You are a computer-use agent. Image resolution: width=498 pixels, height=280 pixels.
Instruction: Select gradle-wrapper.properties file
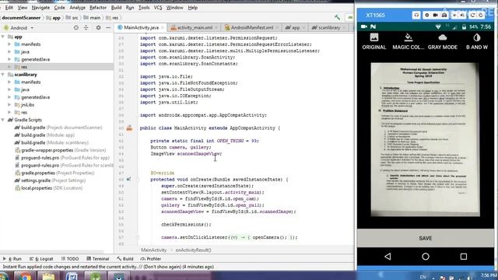(61, 150)
